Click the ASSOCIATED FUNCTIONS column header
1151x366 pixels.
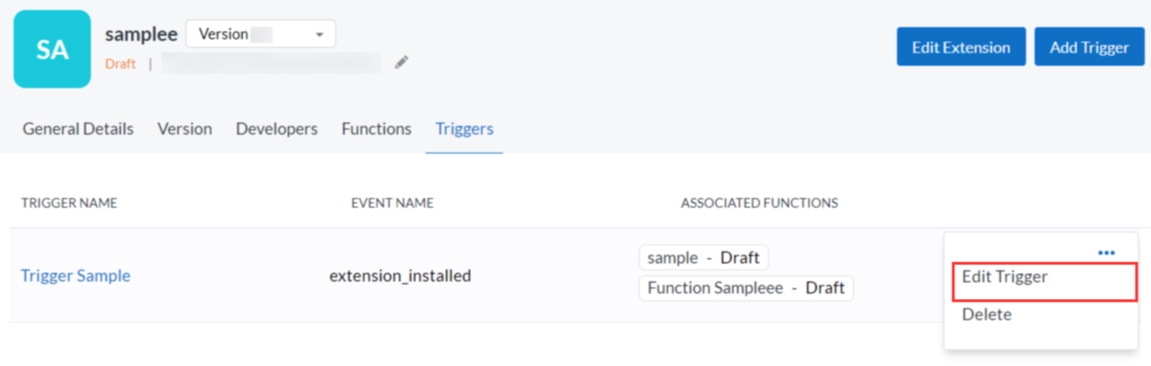760,204
